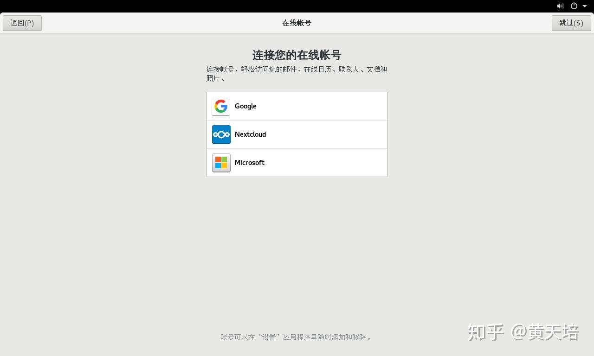Click the Nextcloud label text
This screenshot has width=594, height=356.
(250, 134)
